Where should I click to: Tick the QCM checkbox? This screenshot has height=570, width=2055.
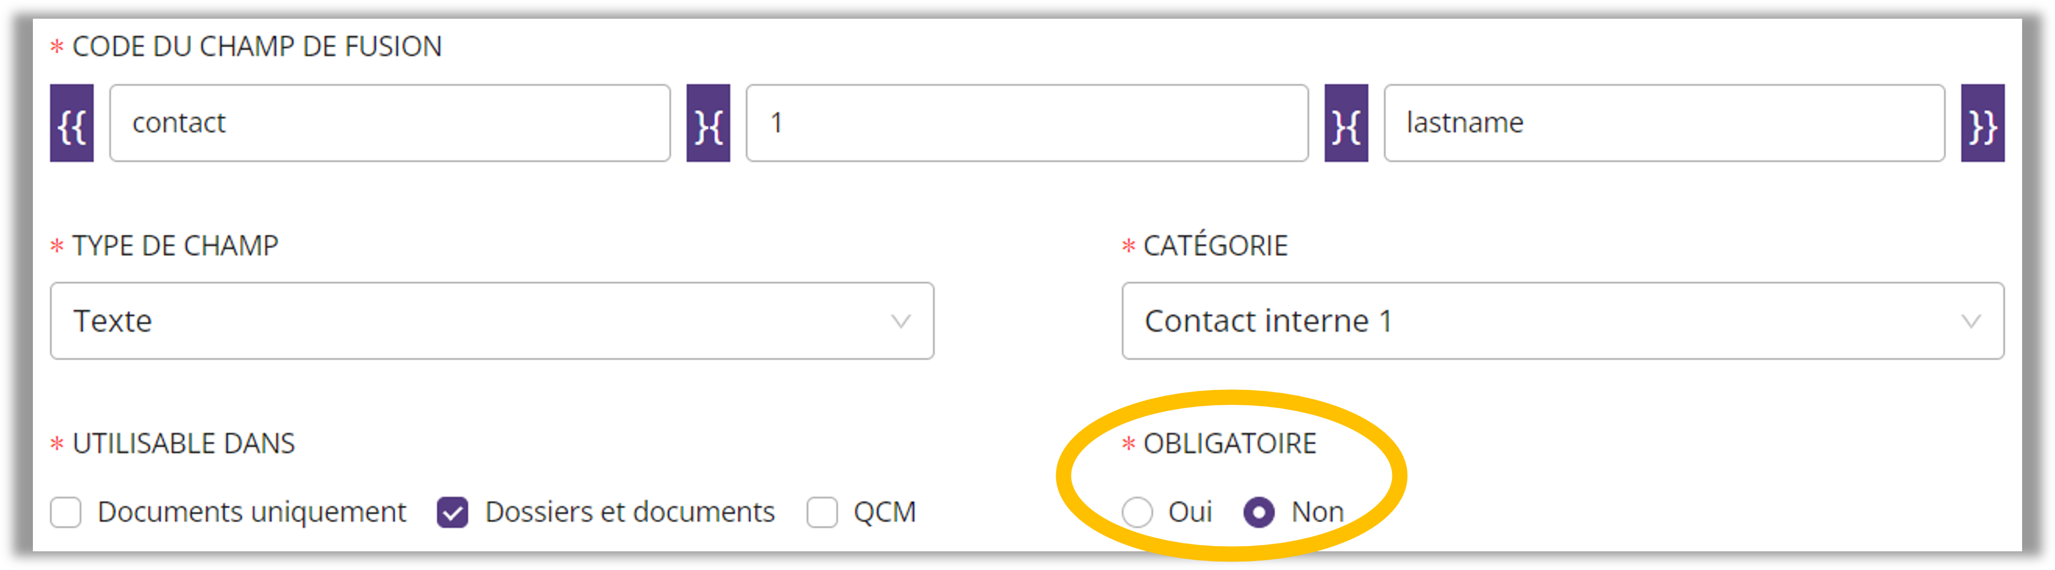point(822,513)
